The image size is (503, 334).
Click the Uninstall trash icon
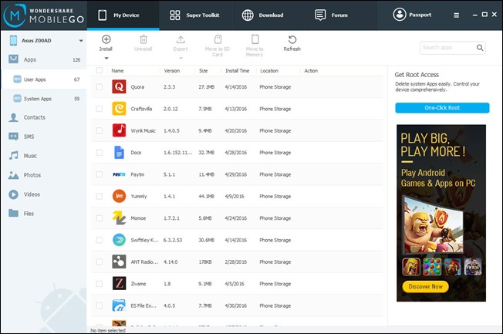(x=143, y=39)
